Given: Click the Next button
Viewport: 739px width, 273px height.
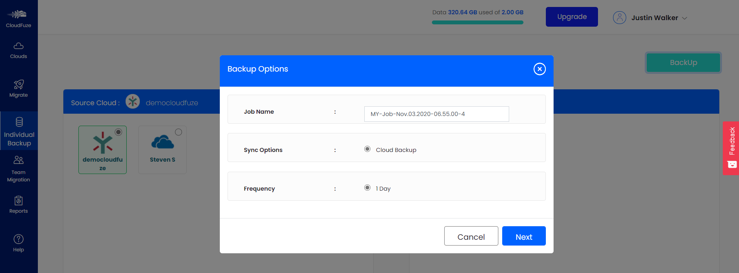Looking at the screenshot, I should pos(524,236).
